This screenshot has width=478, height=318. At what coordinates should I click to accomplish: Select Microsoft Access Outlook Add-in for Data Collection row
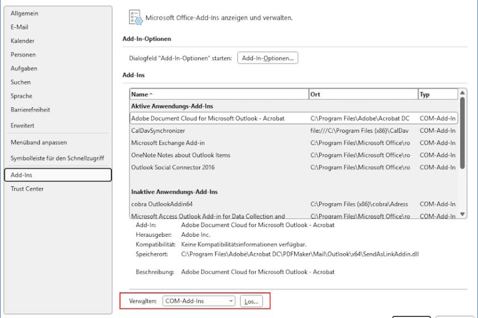[x=294, y=215]
